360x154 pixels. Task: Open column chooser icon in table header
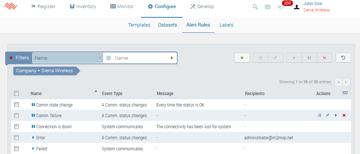coord(345,93)
